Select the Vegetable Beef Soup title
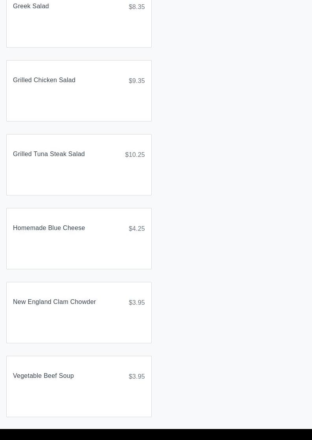The height and width of the screenshot is (440, 312). 43,376
